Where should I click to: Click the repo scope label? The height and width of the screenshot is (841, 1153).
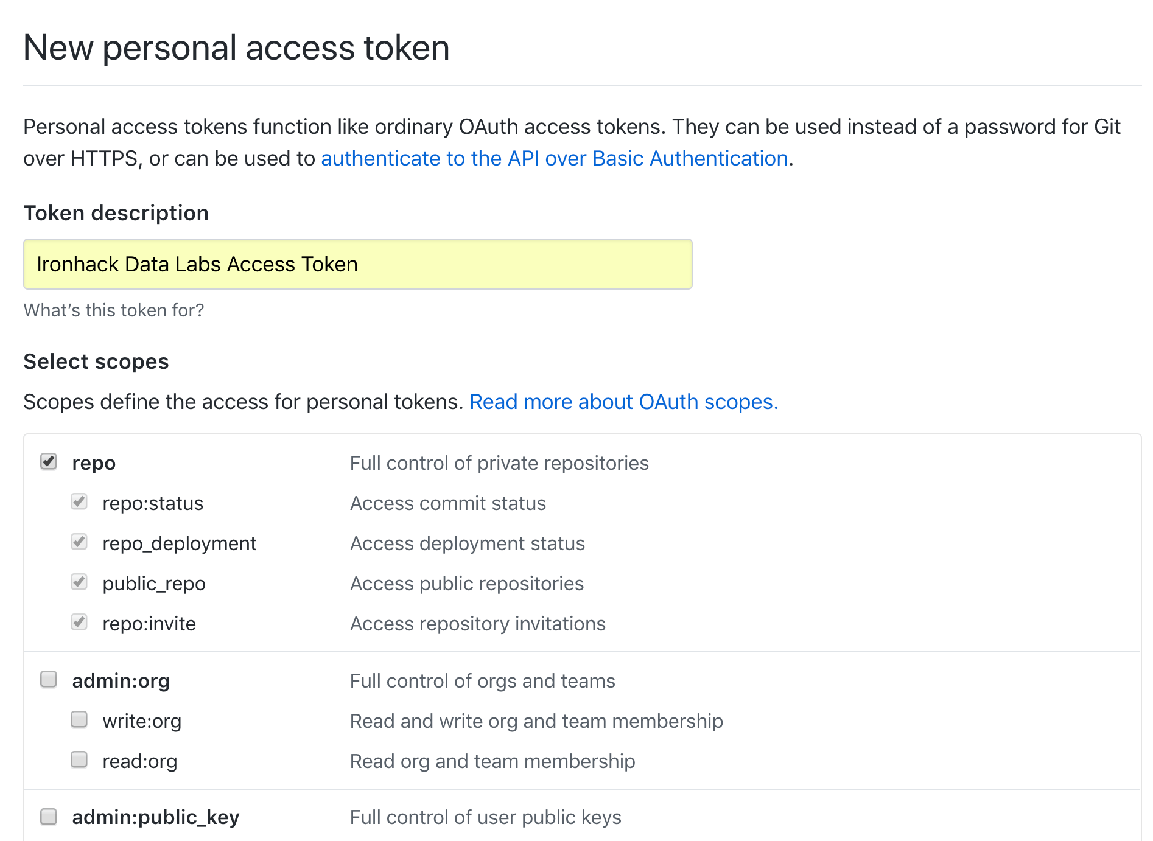click(94, 463)
